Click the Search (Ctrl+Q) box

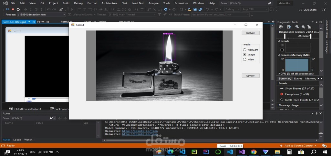(246, 3)
